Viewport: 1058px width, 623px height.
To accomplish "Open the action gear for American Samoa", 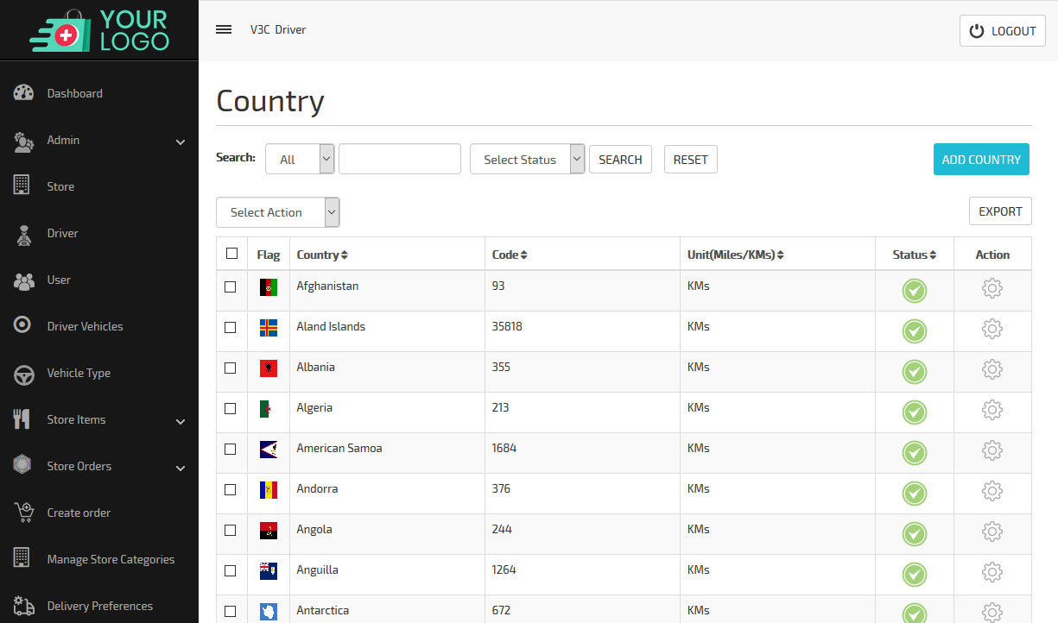I will [992, 450].
